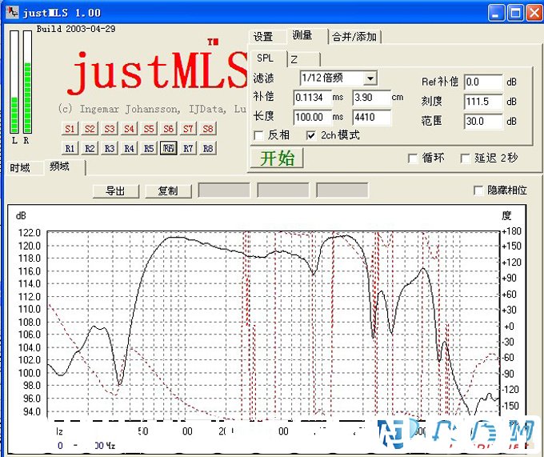The height and width of the screenshot is (457, 544).
Task: Click the 长度 samples field showing 4410
Action: coord(371,118)
